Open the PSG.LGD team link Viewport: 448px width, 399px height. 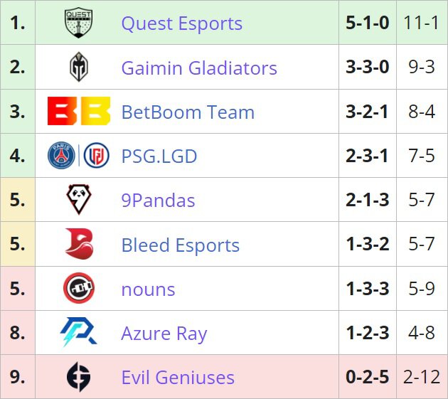pos(159,156)
